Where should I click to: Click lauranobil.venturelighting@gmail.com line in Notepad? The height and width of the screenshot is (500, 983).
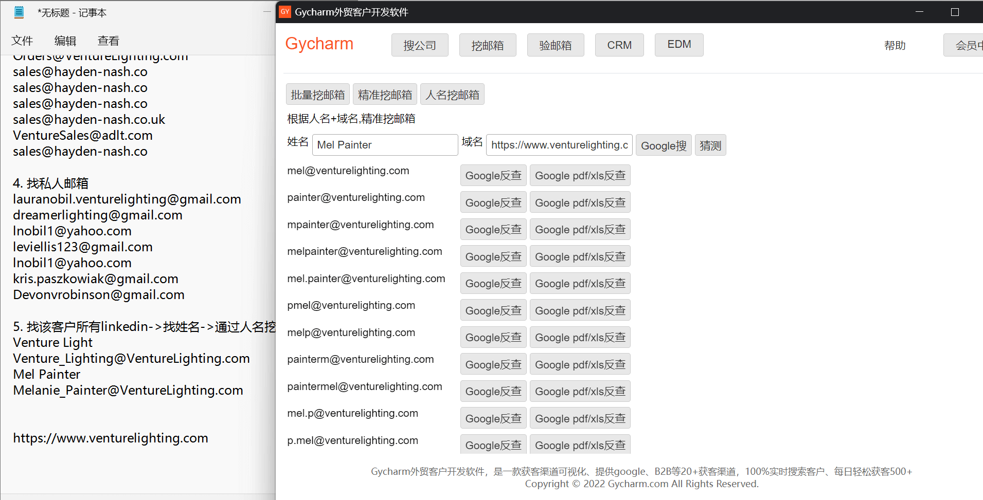click(x=127, y=199)
